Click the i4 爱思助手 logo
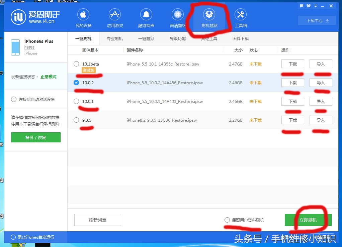 [25, 17]
